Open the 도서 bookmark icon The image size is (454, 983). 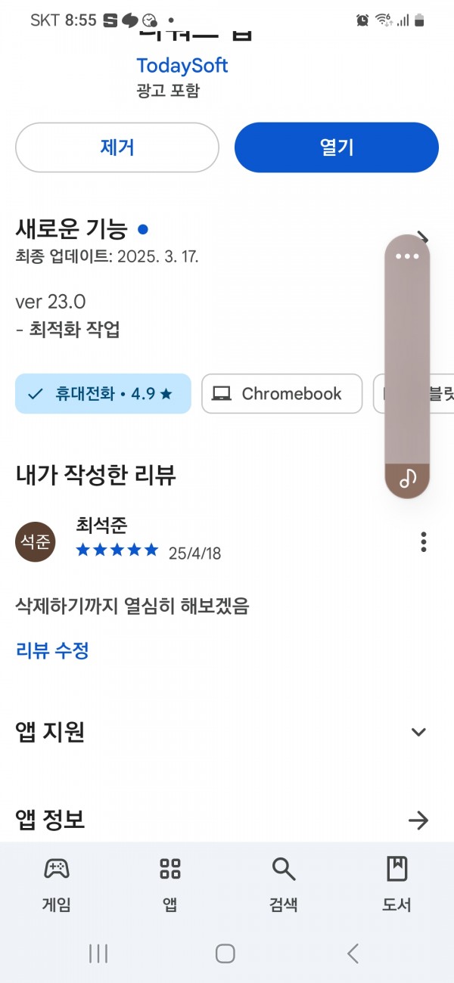(x=396, y=869)
